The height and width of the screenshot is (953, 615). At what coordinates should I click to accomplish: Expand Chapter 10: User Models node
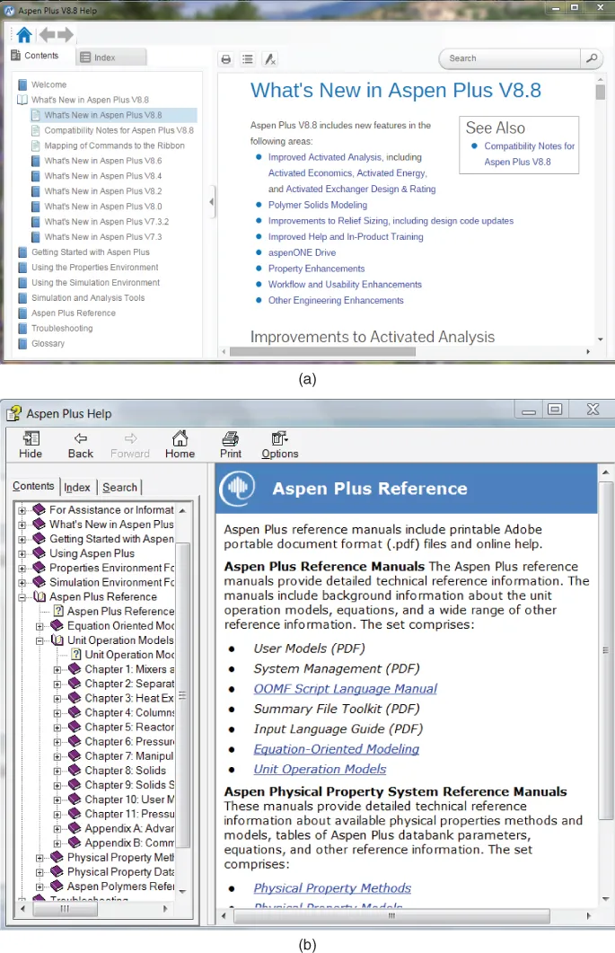tap(58, 799)
